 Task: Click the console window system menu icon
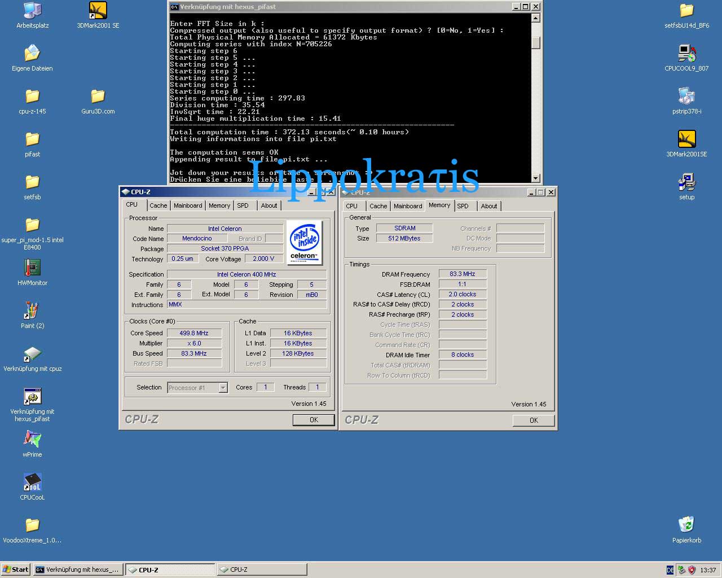pyautogui.click(x=174, y=7)
